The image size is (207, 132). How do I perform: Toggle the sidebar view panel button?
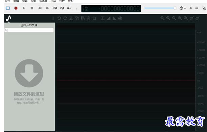pos(8,8)
